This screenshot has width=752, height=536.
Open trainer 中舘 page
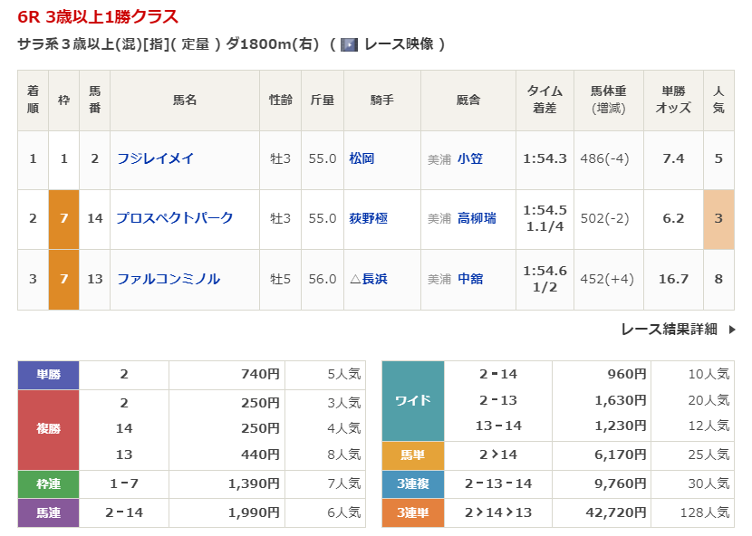point(470,279)
